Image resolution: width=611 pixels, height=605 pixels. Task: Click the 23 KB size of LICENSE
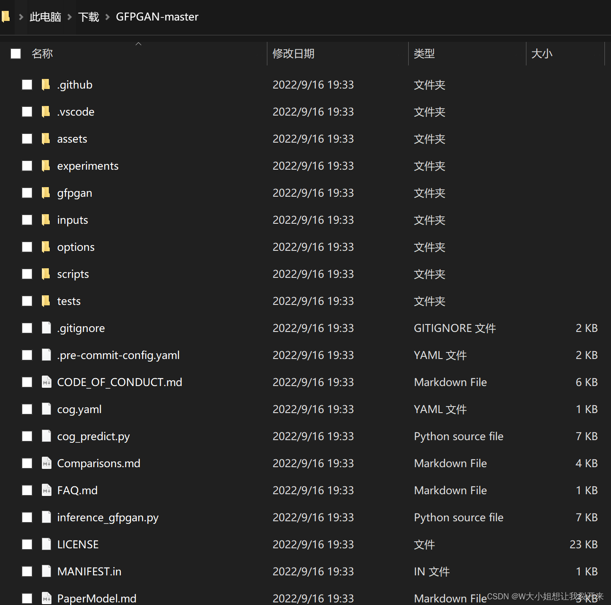[584, 544]
